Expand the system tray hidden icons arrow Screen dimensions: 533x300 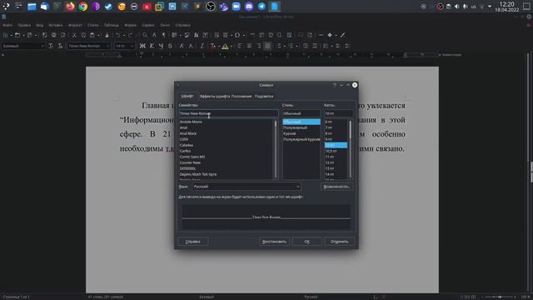(490, 7)
